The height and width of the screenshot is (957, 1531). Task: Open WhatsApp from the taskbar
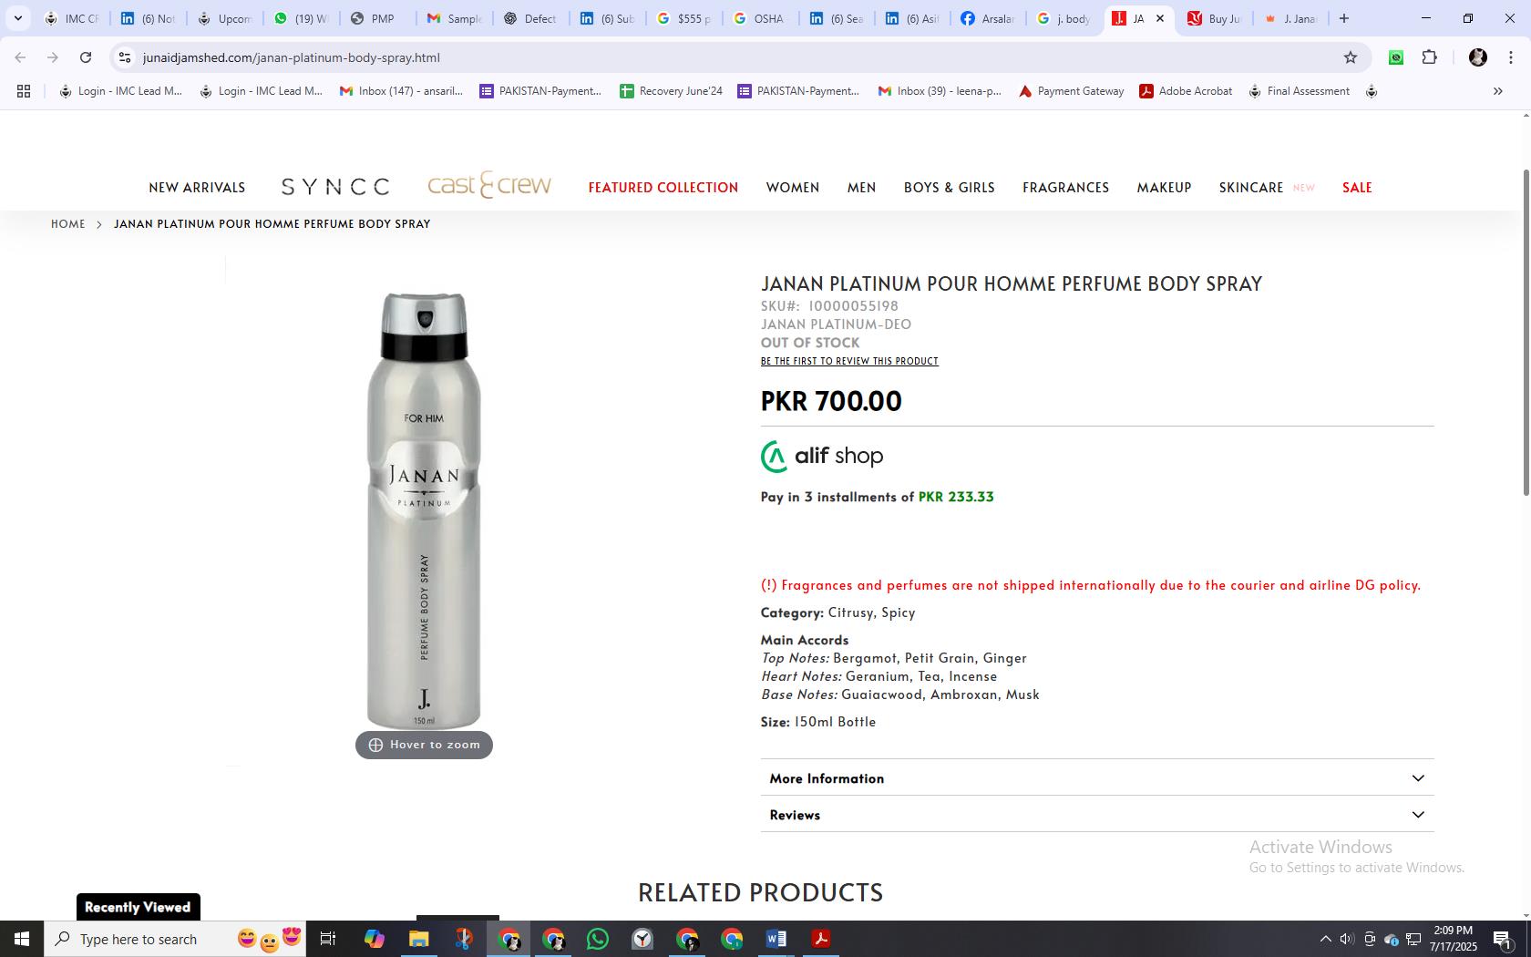(x=598, y=939)
